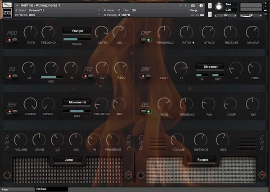This screenshot has width=270, height=192.
Task: Click the compressor RATIO knob
Action: point(186,32)
